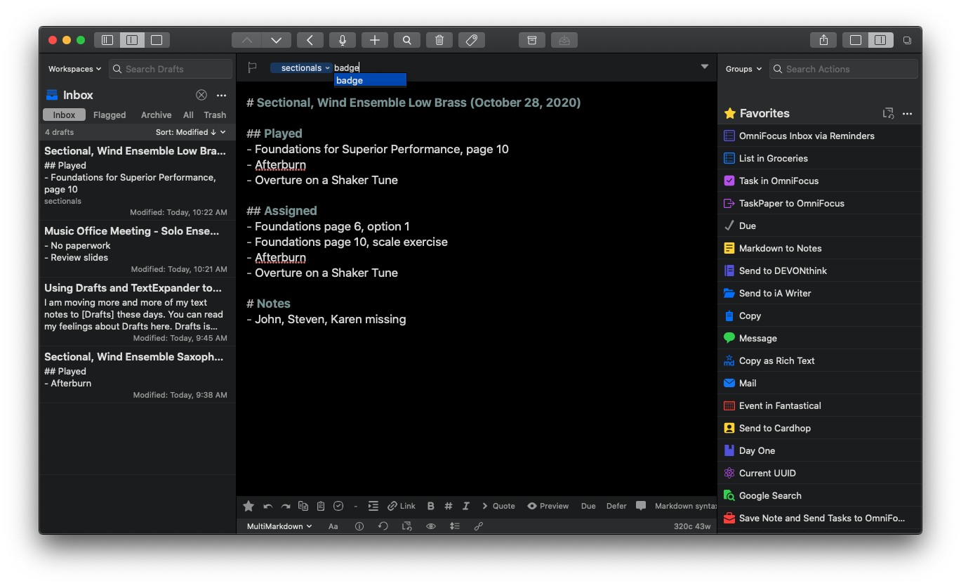The height and width of the screenshot is (586, 961).
Task: Toggle the eye icon in status bar
Action: tap(431, 526)
